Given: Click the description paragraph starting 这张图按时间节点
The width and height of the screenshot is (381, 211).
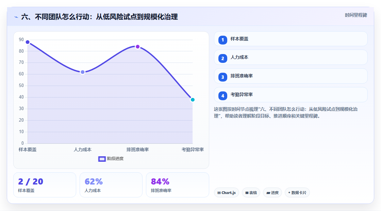Looking at the screenshot, I should point(286,113).
